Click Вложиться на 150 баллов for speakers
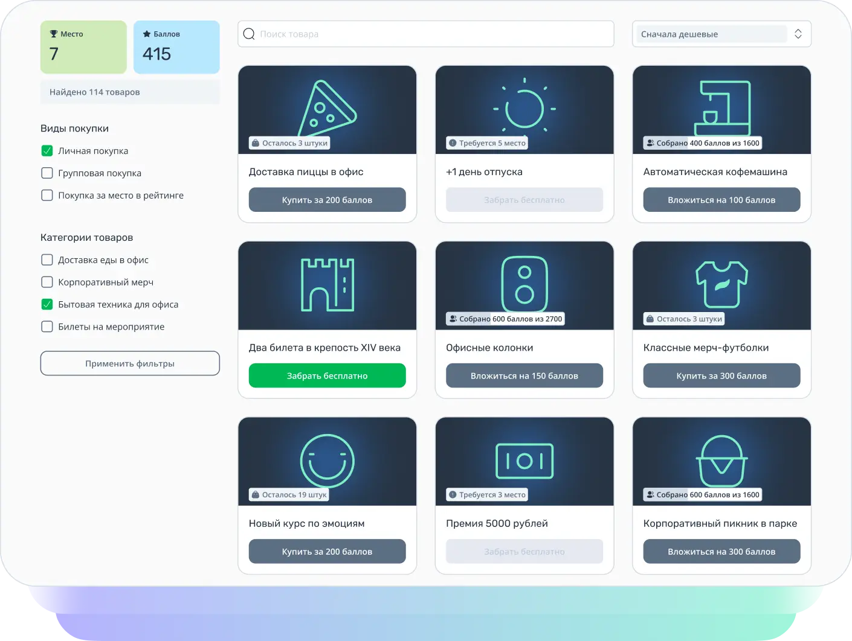Screen dimensions: 852x641 pyautogui.click(x=524, y=375)
